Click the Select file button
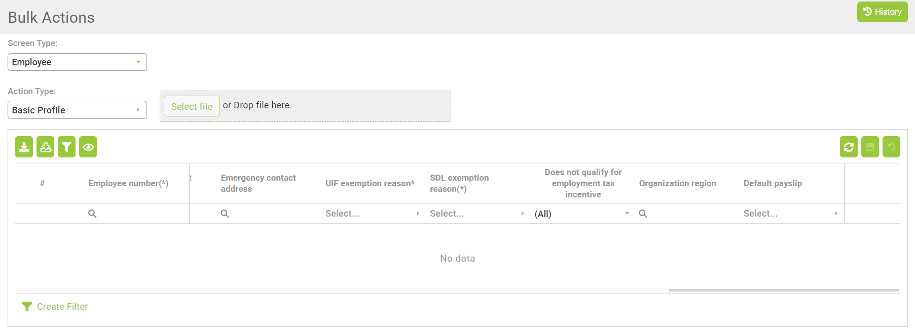The height and width of the screenshot is (332, 915). tap(192, 106)
